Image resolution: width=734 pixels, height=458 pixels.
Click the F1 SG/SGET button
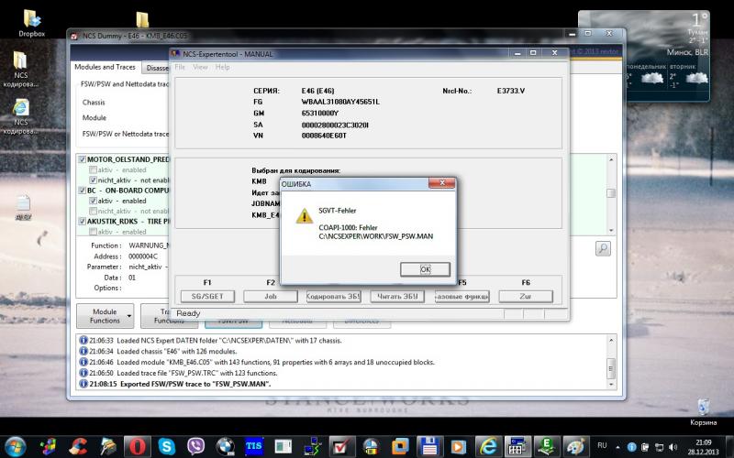tap(207, 296)
